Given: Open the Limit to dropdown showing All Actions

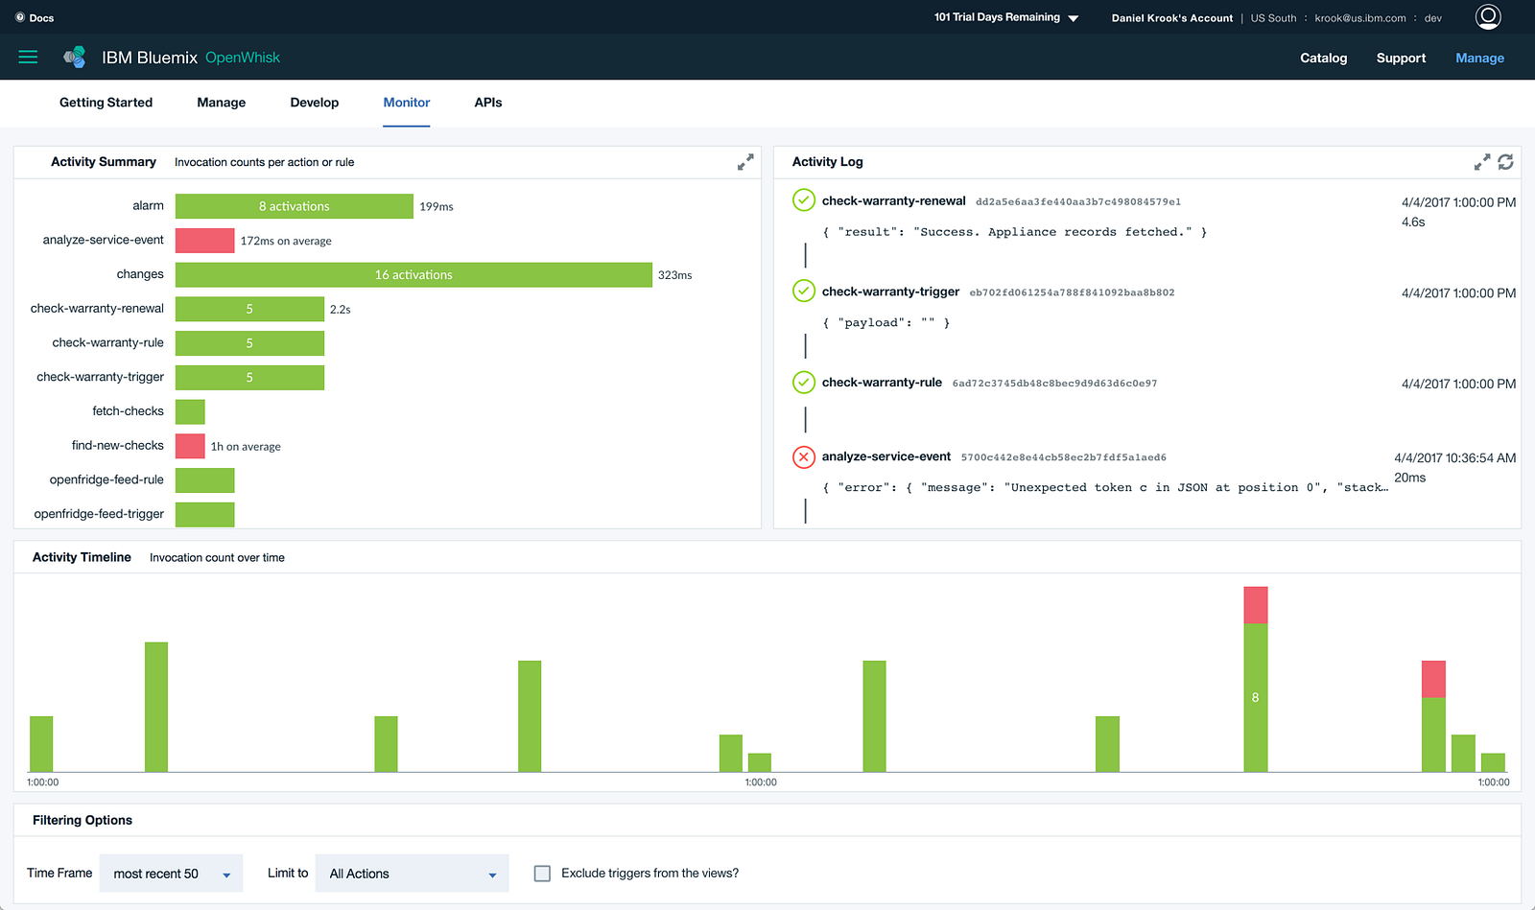Looking at the screenshot, I should [x=413, y=874].
